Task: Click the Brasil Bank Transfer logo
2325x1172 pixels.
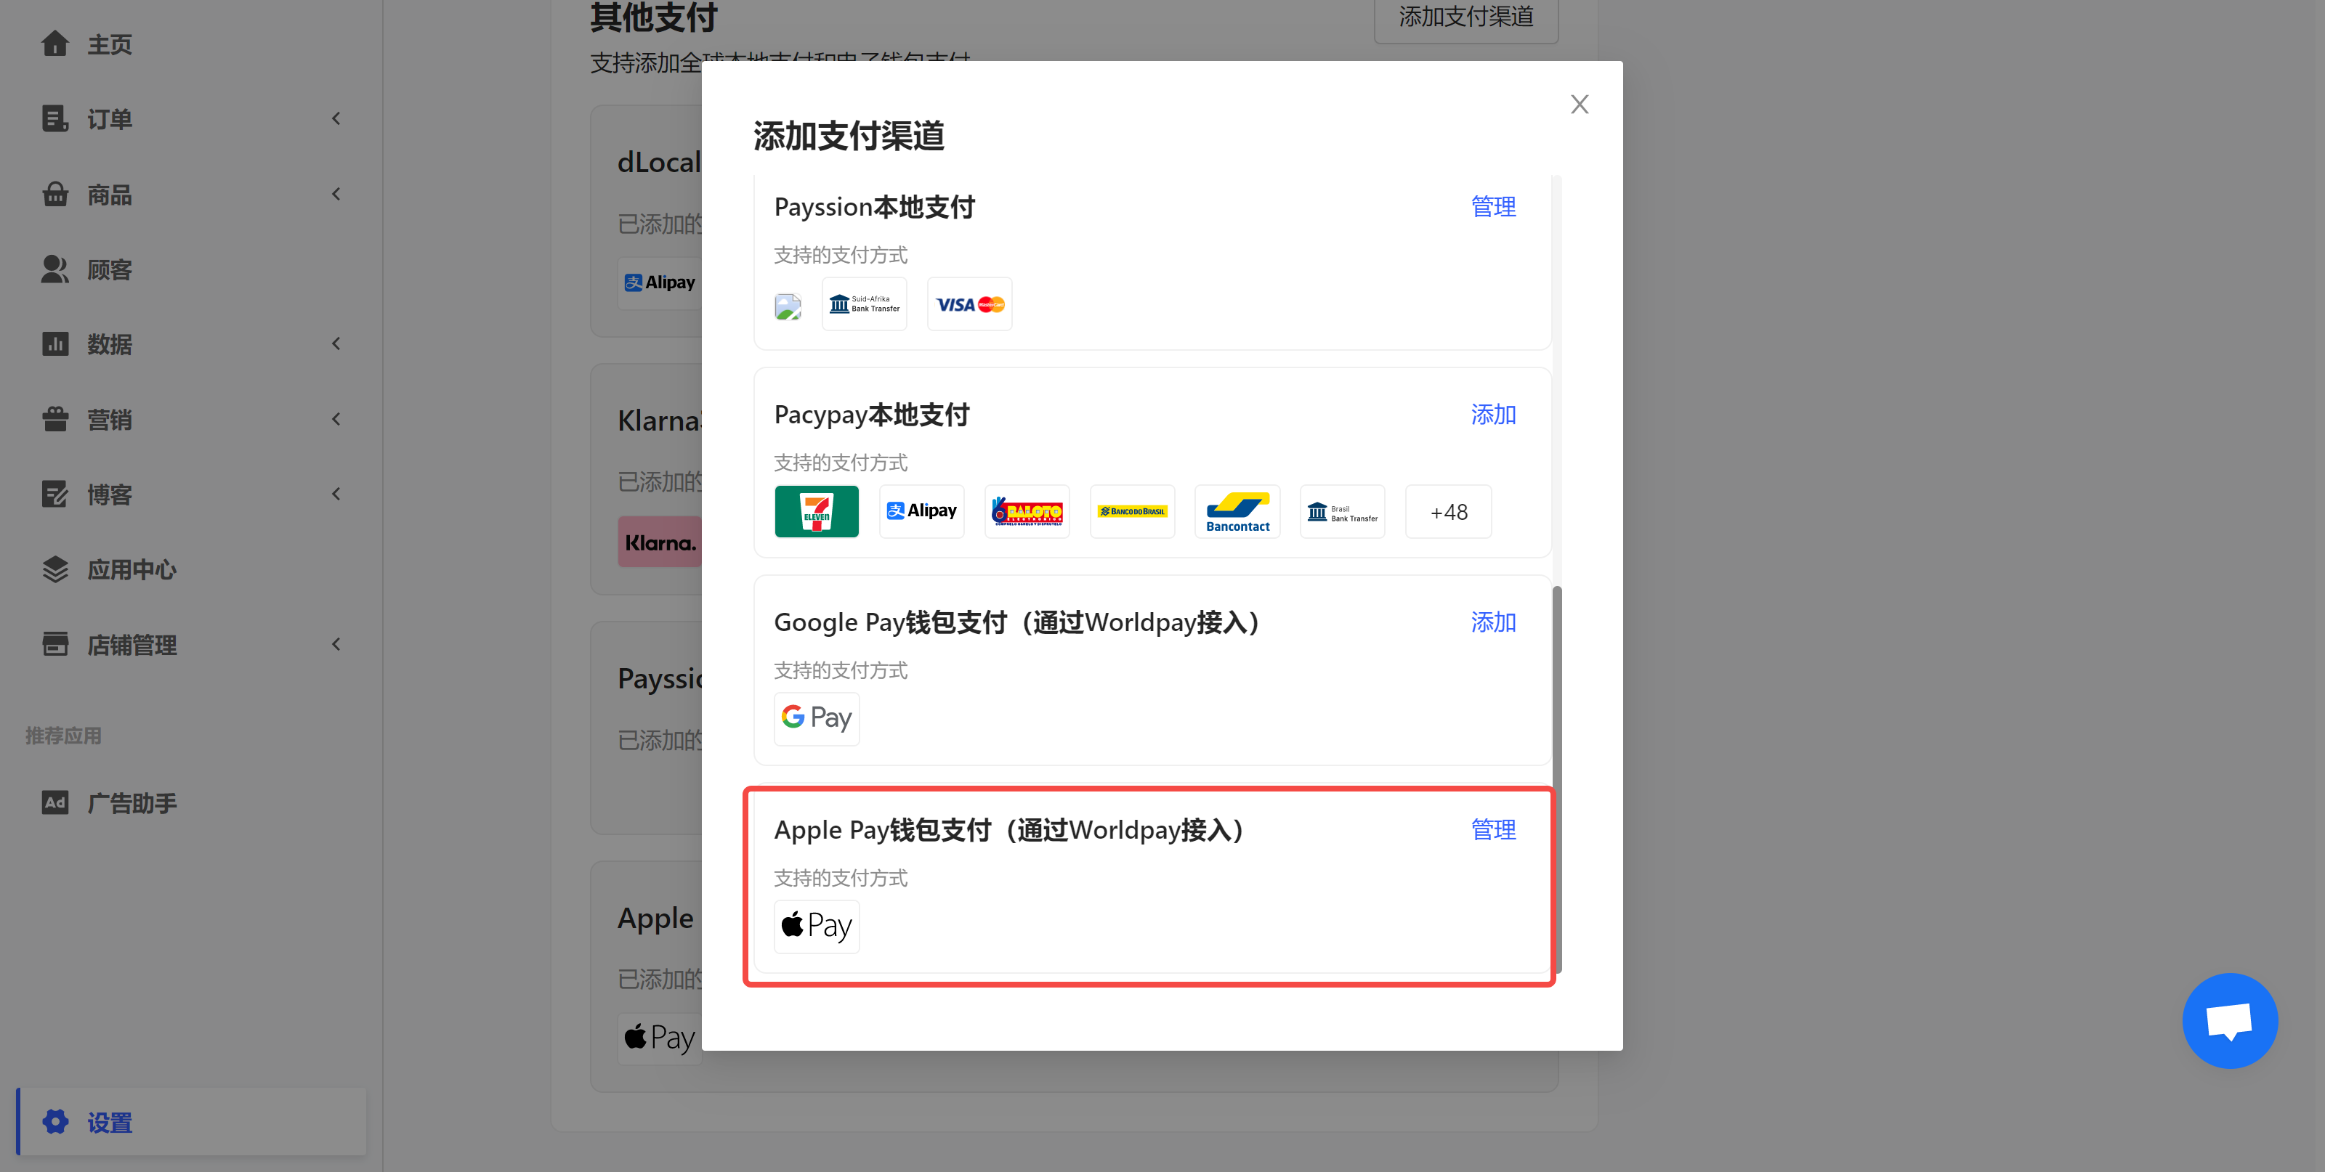Action: (x=1343, y=511)
